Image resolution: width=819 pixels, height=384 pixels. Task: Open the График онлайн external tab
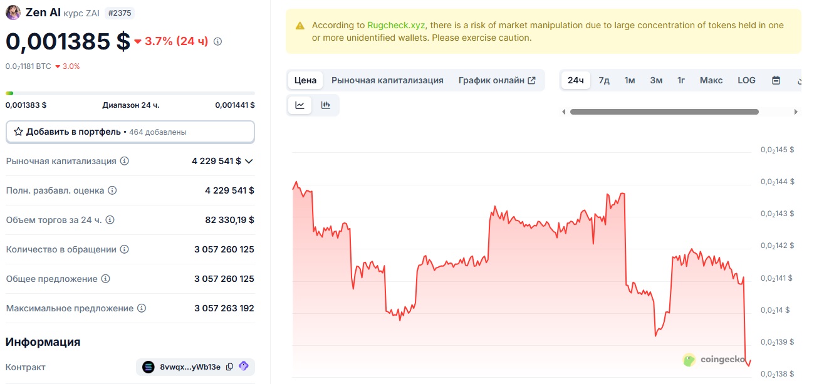click(x=497, y=80)
